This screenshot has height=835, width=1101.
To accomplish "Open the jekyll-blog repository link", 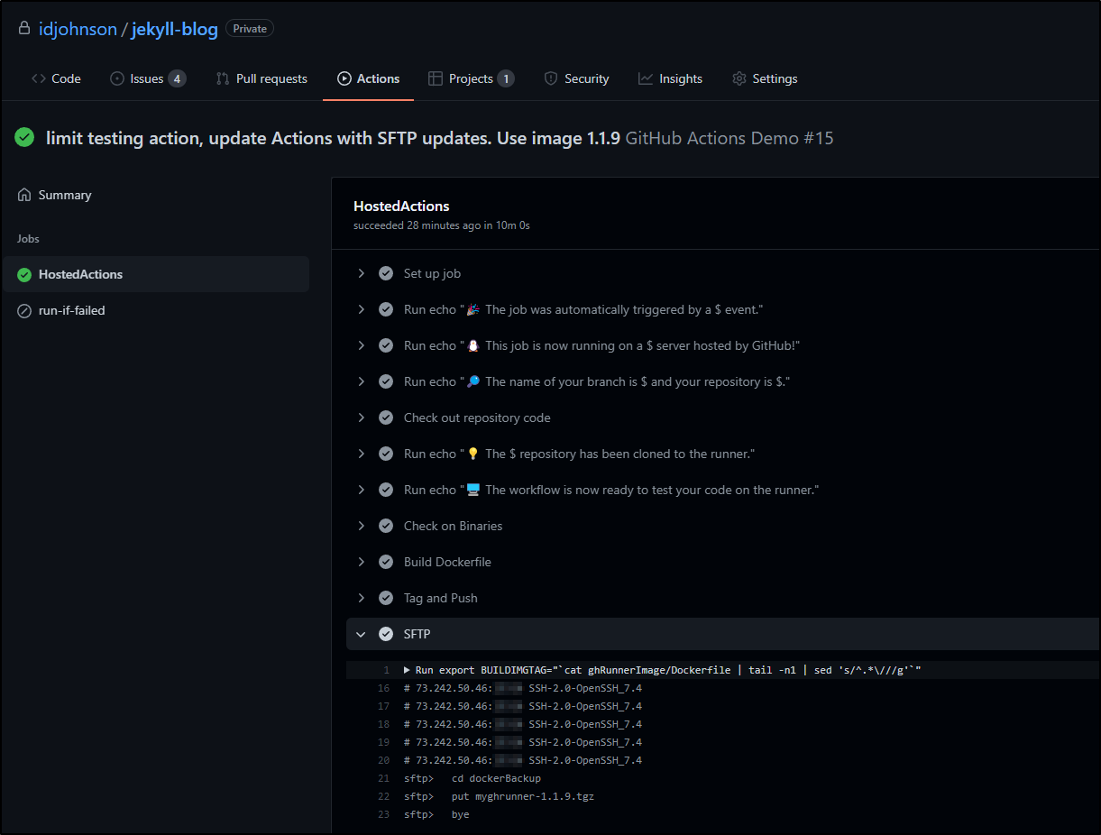I will pyautogui.click(x=175, y=29).
